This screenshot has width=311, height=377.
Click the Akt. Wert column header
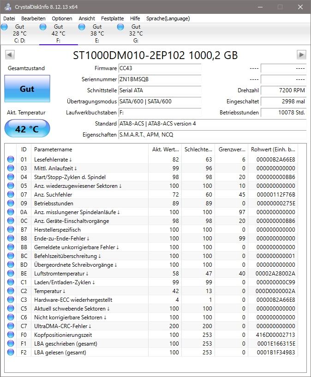coord(165,150)
